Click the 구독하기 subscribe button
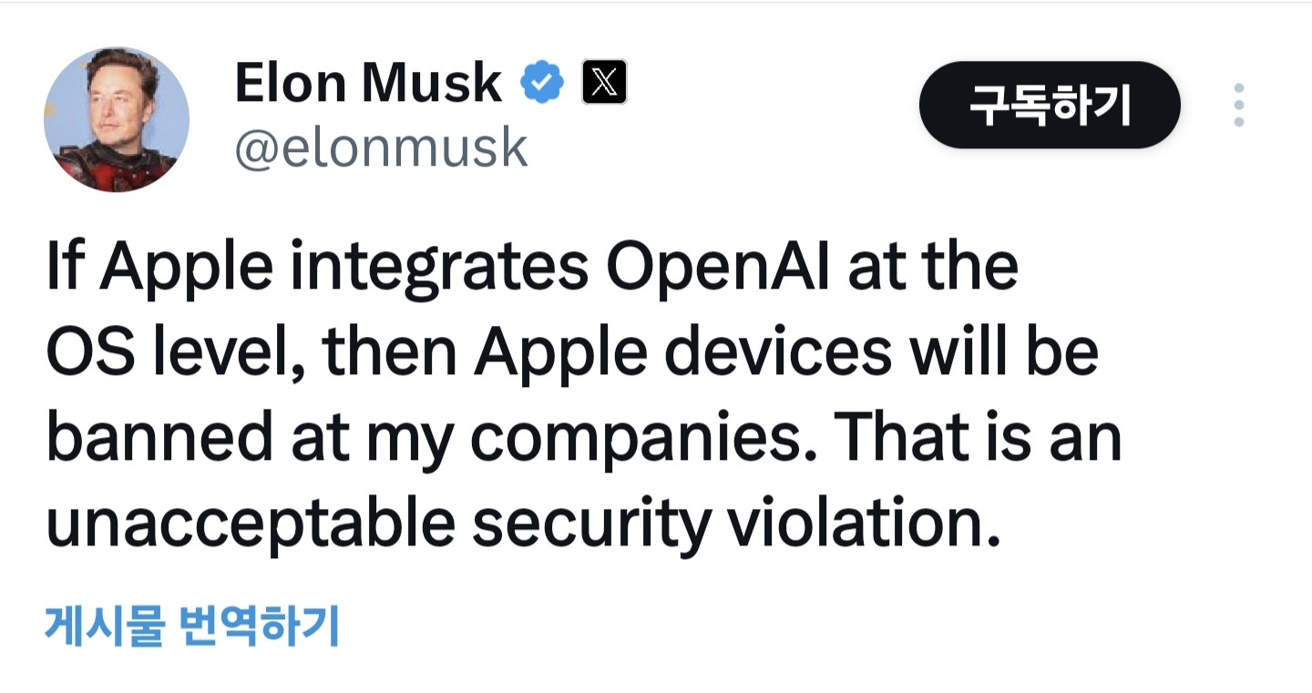Viewport: 1312px width, 693px height. tap(1050, 106)
